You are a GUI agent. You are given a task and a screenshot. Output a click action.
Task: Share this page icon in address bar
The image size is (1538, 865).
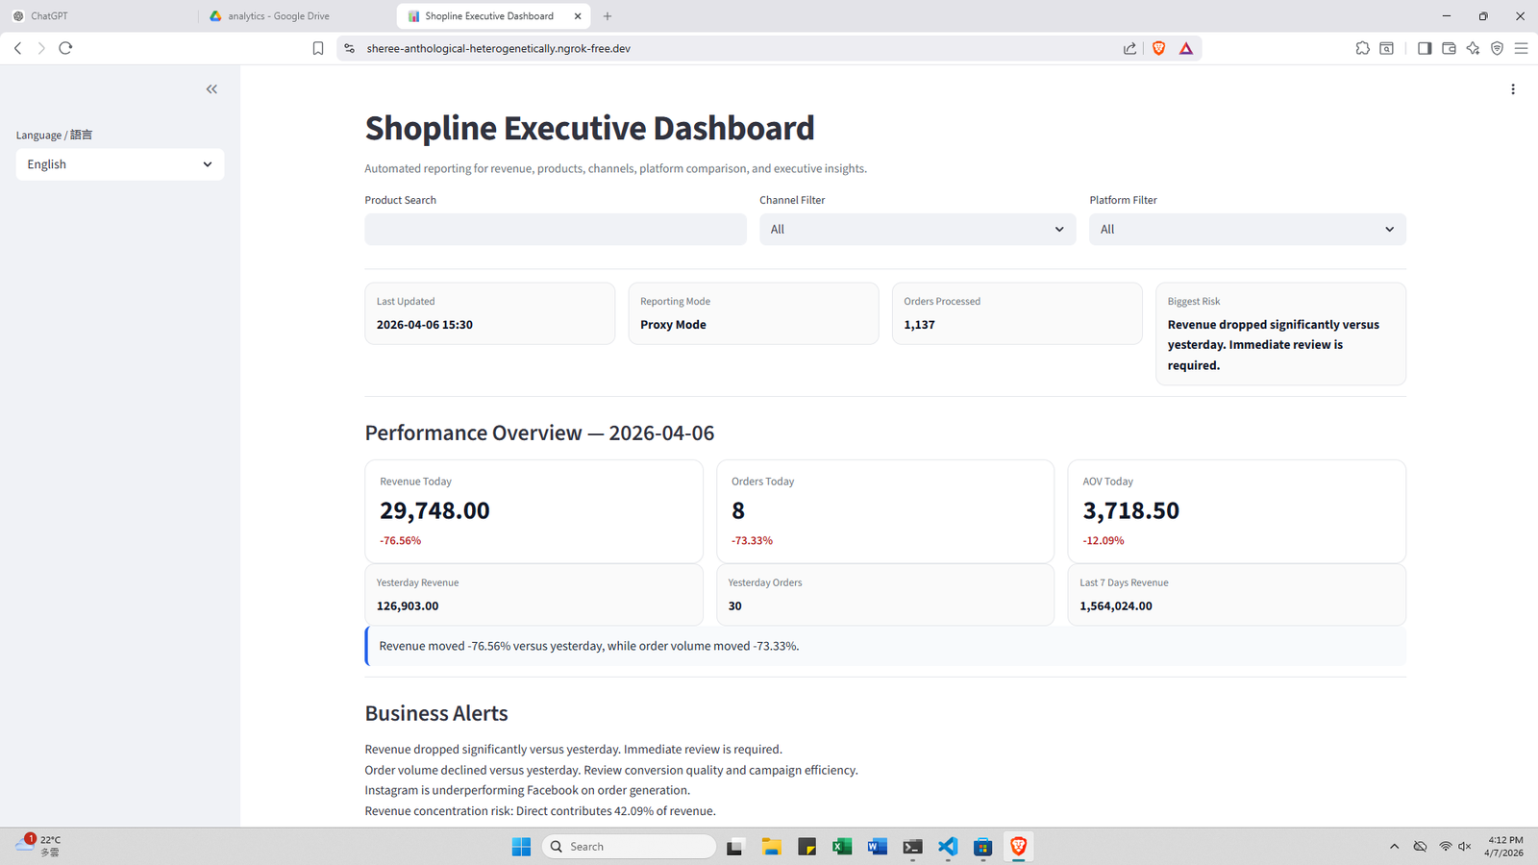[x=1129, y=48]
